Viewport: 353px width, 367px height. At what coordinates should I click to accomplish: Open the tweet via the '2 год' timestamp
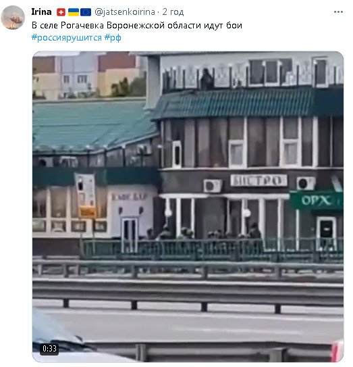tap(173, 11)
